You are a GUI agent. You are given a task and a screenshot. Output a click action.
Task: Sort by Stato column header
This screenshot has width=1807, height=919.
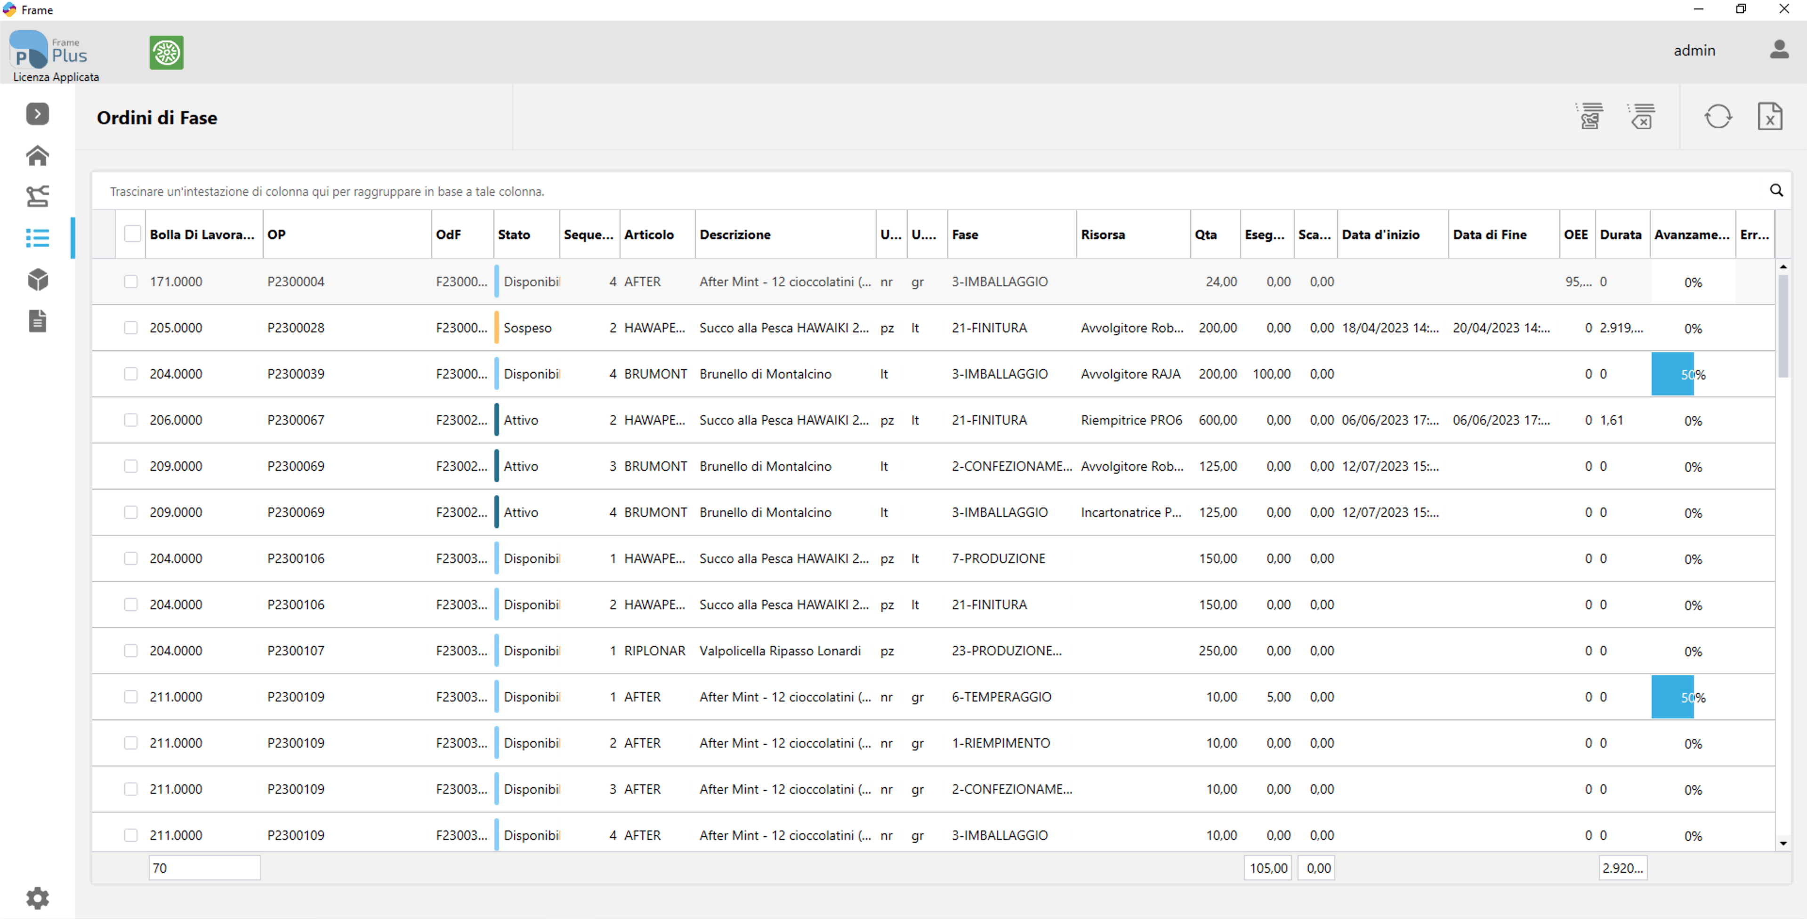pyautogui.click(x=526, y=234)
